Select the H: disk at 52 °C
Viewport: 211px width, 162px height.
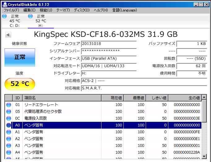(41, 21)
